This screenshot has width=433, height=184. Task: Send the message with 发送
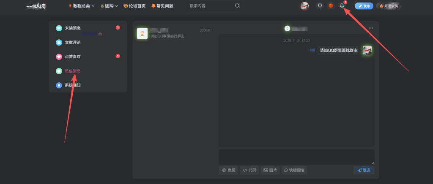364,170
